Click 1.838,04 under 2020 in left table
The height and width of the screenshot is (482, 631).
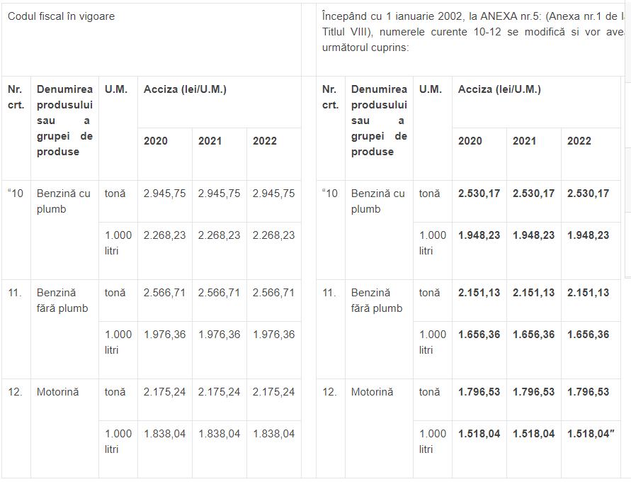point(164,434)
